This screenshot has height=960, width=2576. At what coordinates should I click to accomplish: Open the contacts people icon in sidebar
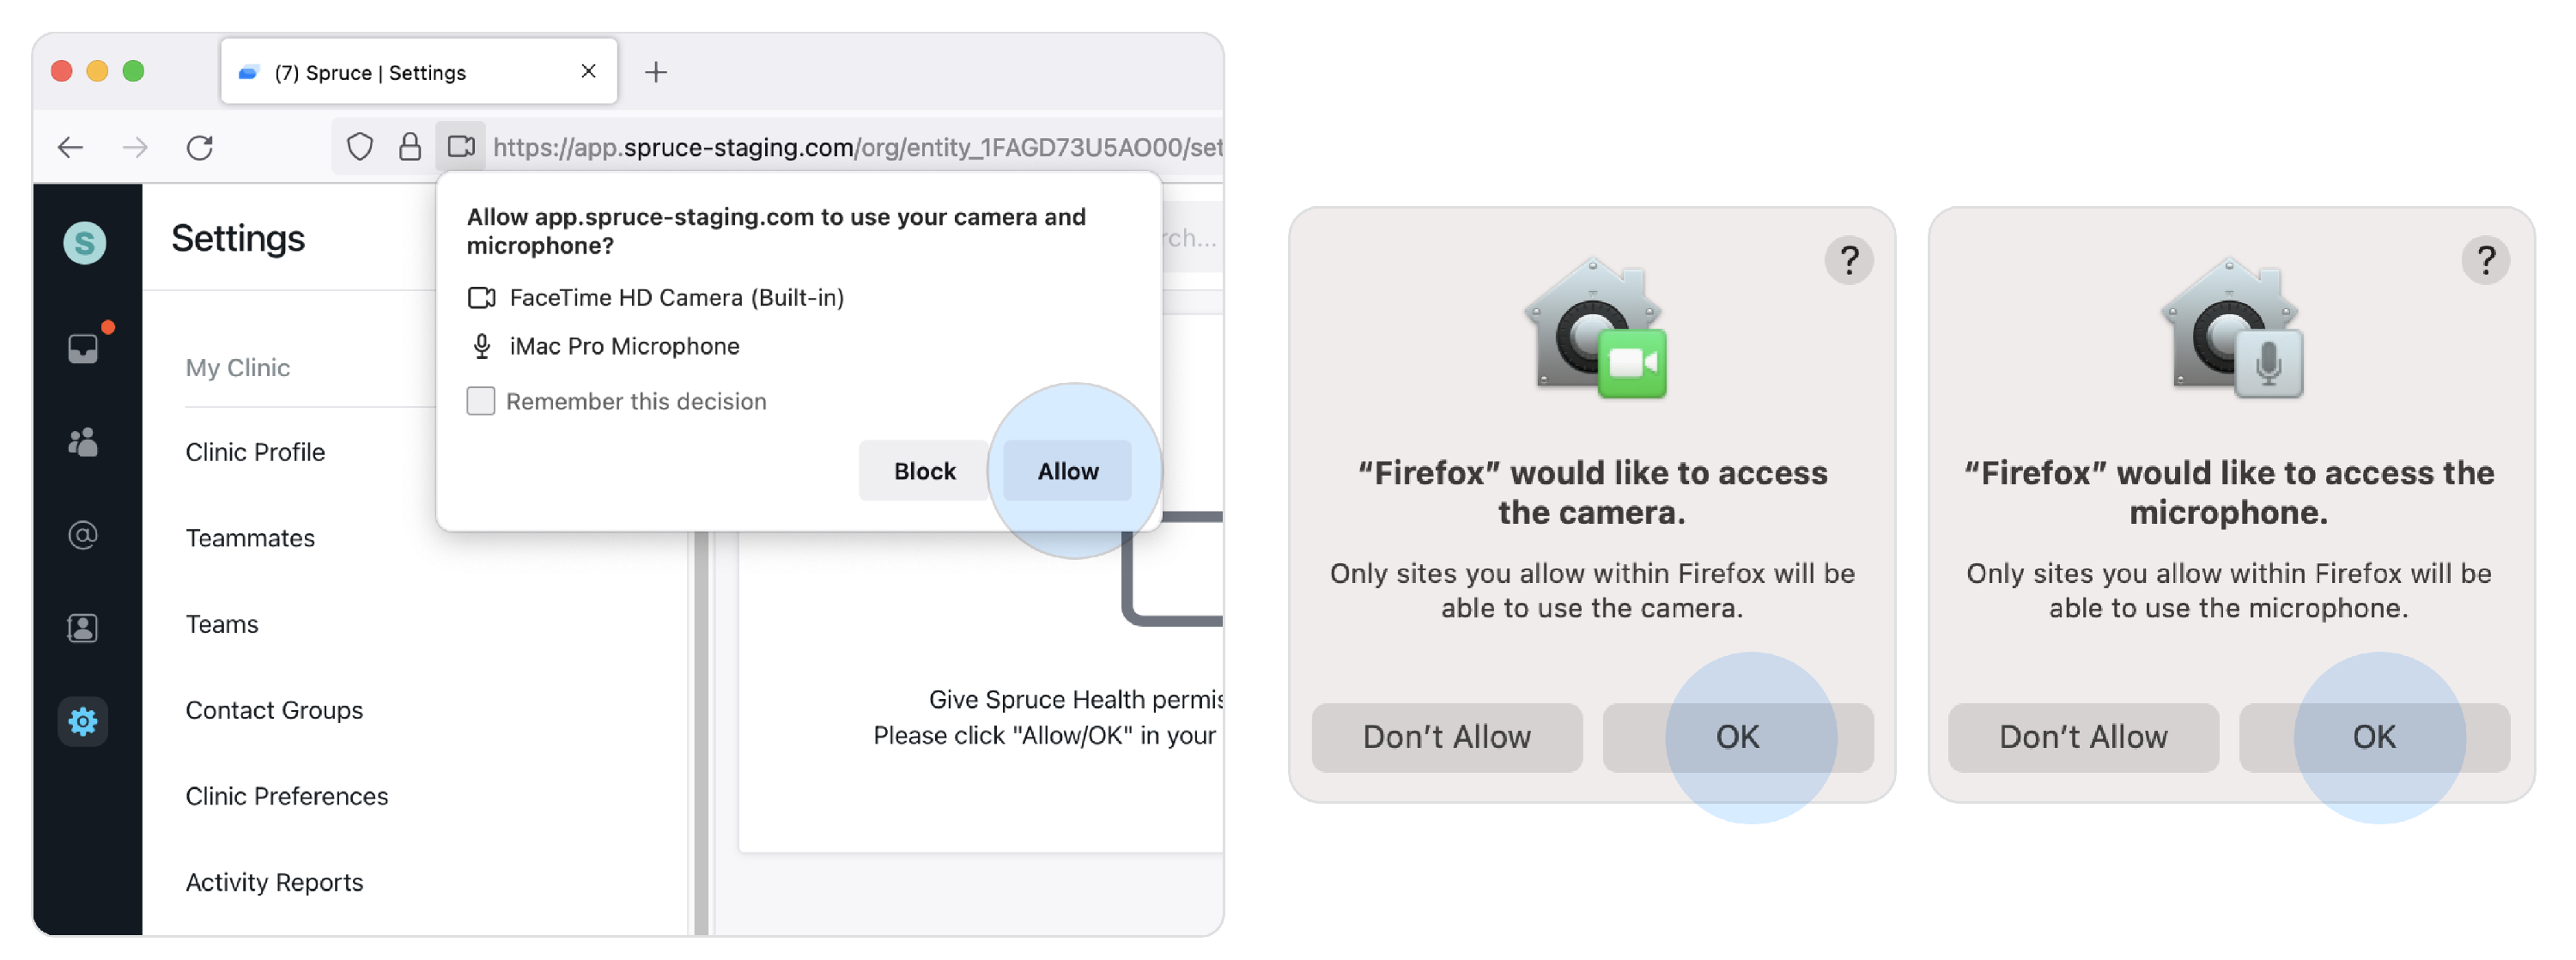[83, 442]
